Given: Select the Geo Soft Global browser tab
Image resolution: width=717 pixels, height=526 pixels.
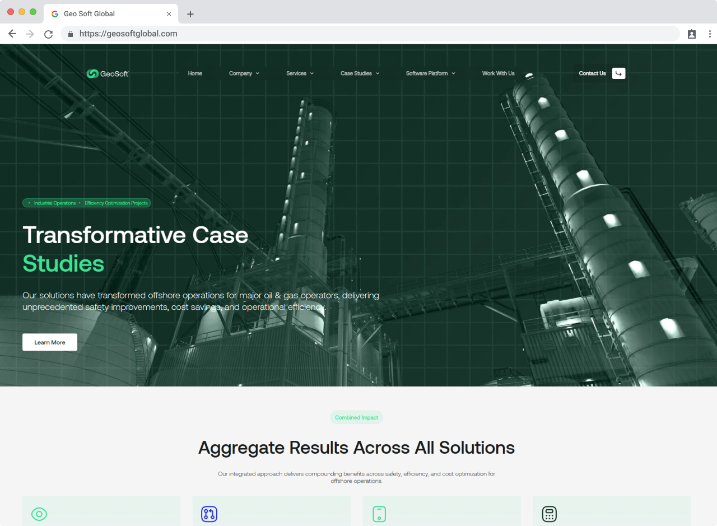Looking at the screenshot, I should tap(111, 14).
